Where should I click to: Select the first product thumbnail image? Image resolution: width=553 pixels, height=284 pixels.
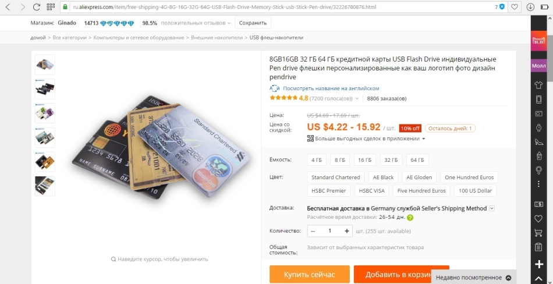coord(45,65)
